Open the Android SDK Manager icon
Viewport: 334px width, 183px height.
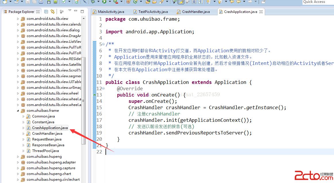click(x=49, y=2)
